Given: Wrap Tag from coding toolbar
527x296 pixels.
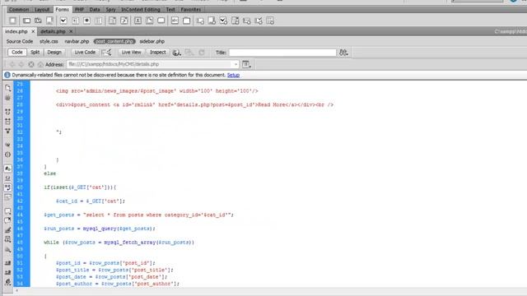Looking at the screenshot, I should click(7, 230).
